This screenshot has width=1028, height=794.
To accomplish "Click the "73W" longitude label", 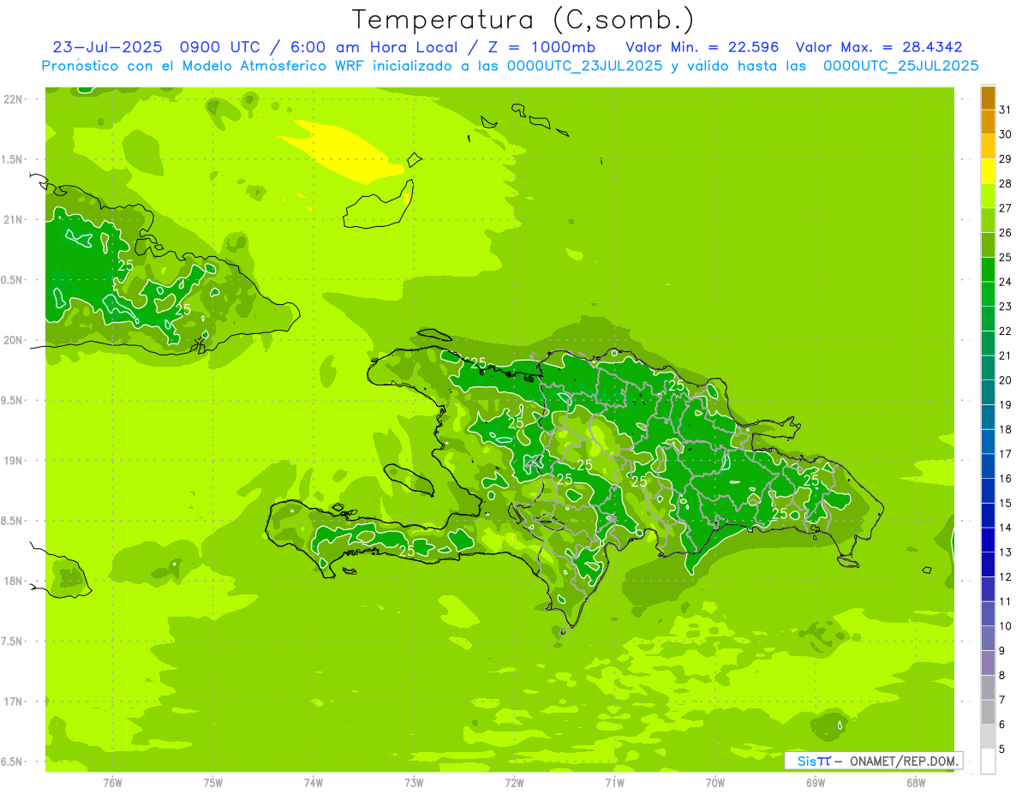I will (414, 782).
